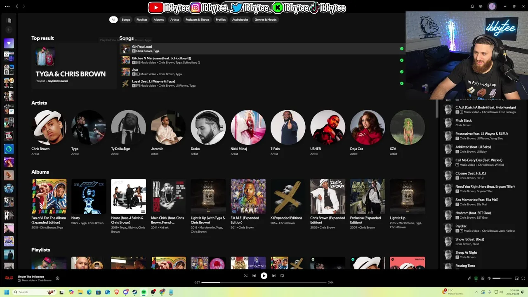
Task: Open the user profile avatar
Action: click(492, 6)
